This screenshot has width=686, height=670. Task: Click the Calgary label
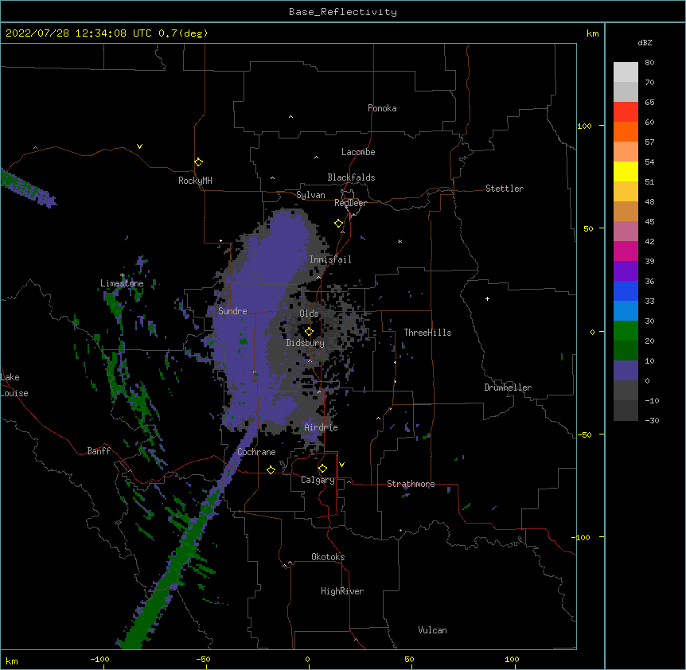point(318,480)
